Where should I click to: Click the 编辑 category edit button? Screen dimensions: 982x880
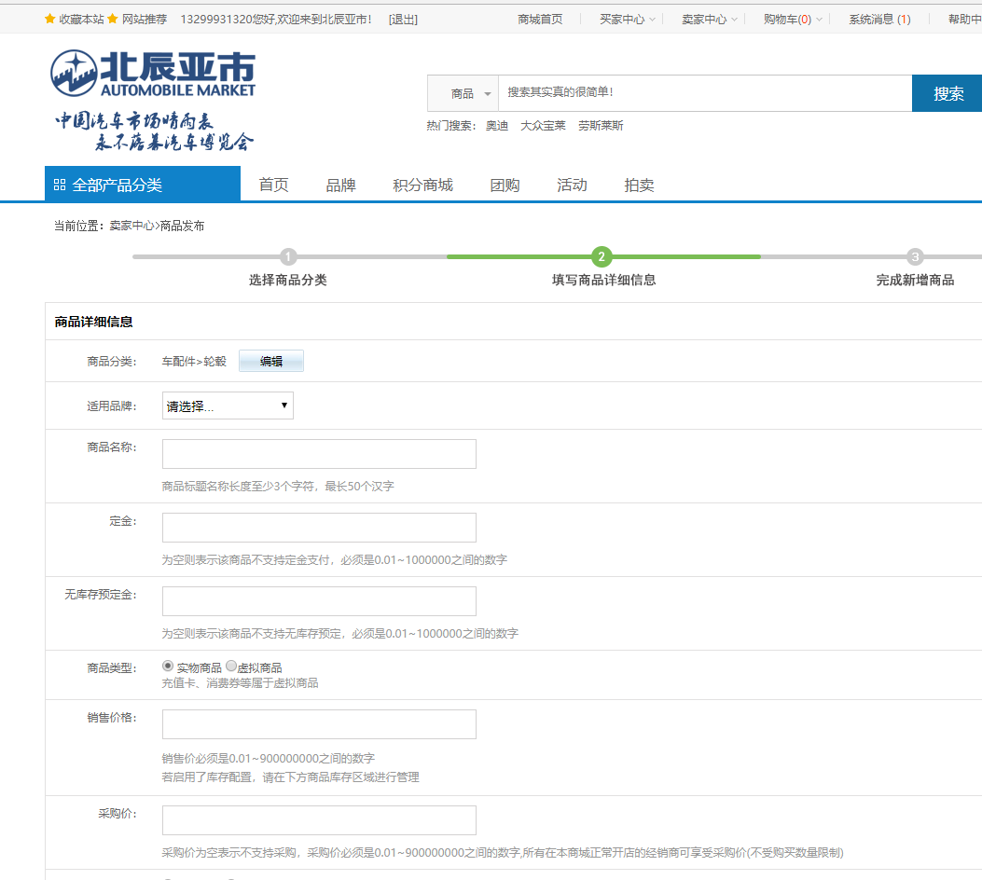(x=271, y=361)
